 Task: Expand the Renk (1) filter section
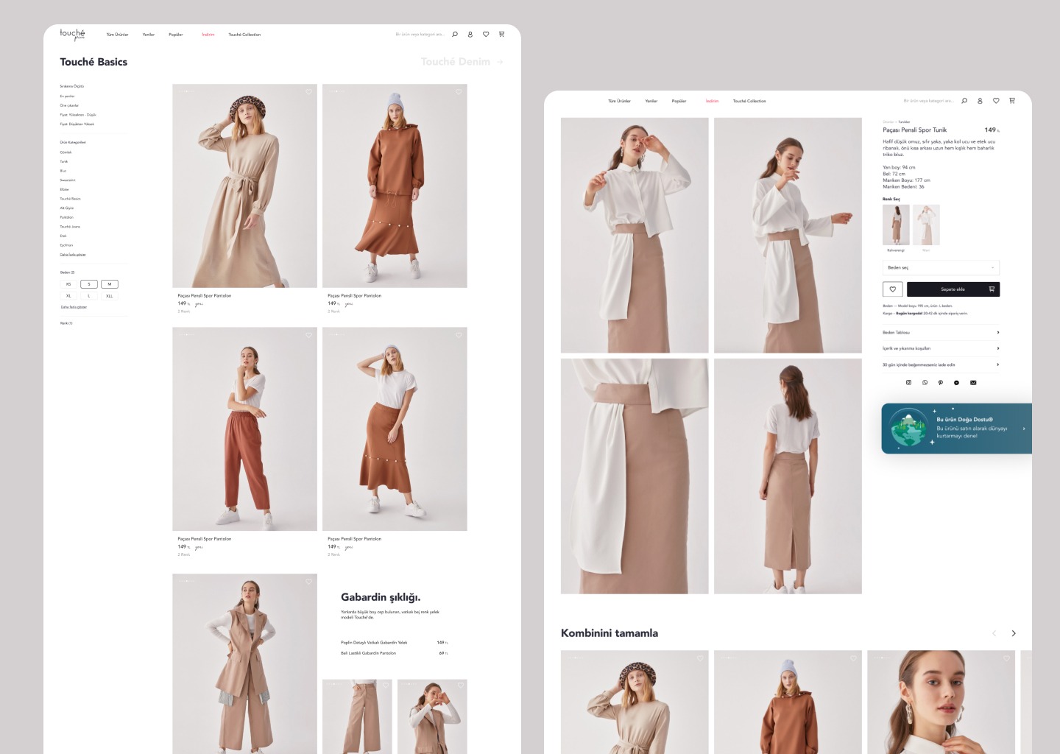(66, 323)
